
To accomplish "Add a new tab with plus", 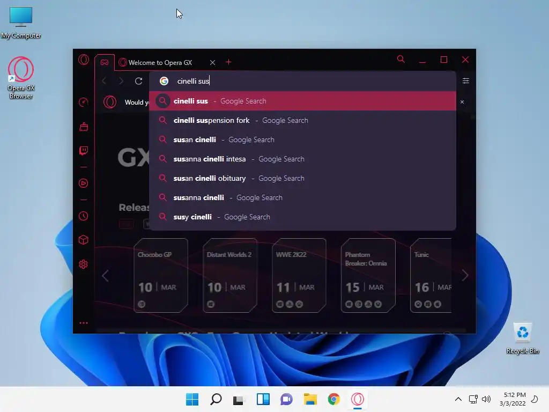I will click(x=228, y=62).
